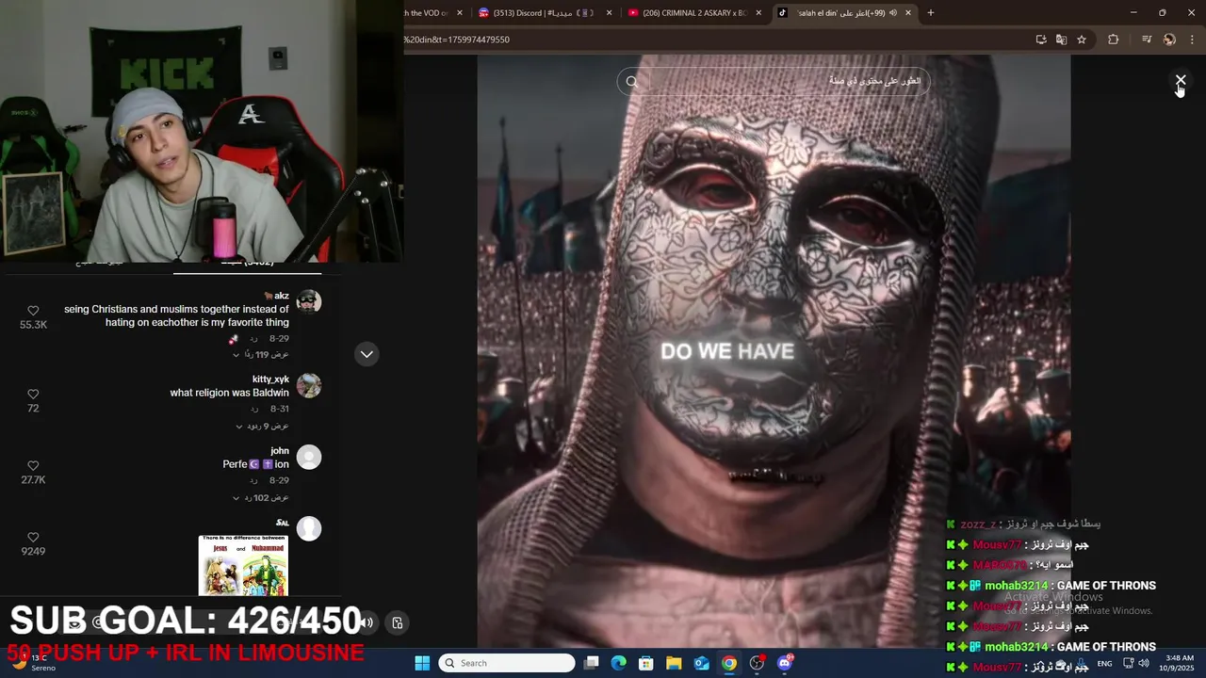Click the Windows taskbar Search box
Image resolution: width=1206 pixels, height=678 pixels.
(x=508, y=663)
